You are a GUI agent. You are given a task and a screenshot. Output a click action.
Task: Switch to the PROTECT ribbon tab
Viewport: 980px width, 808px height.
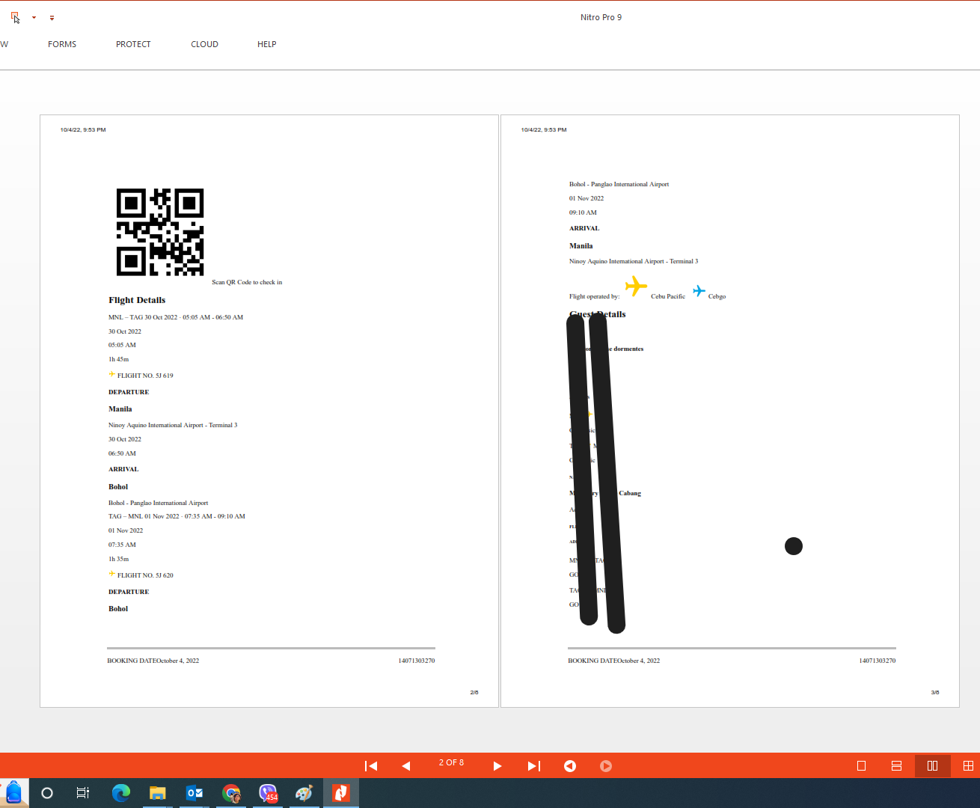[133, 44]
